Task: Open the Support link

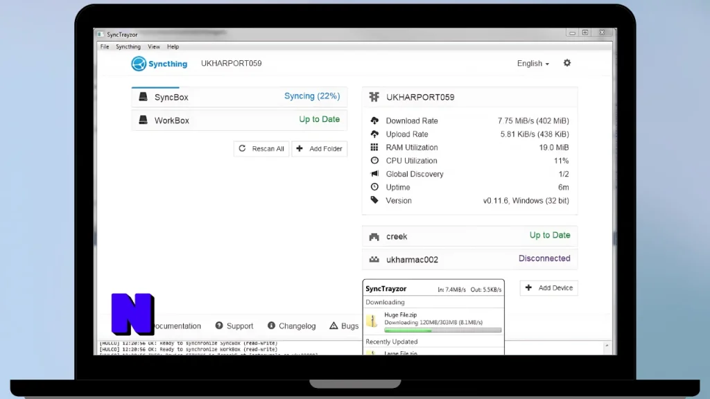Action: pos(239,326)
